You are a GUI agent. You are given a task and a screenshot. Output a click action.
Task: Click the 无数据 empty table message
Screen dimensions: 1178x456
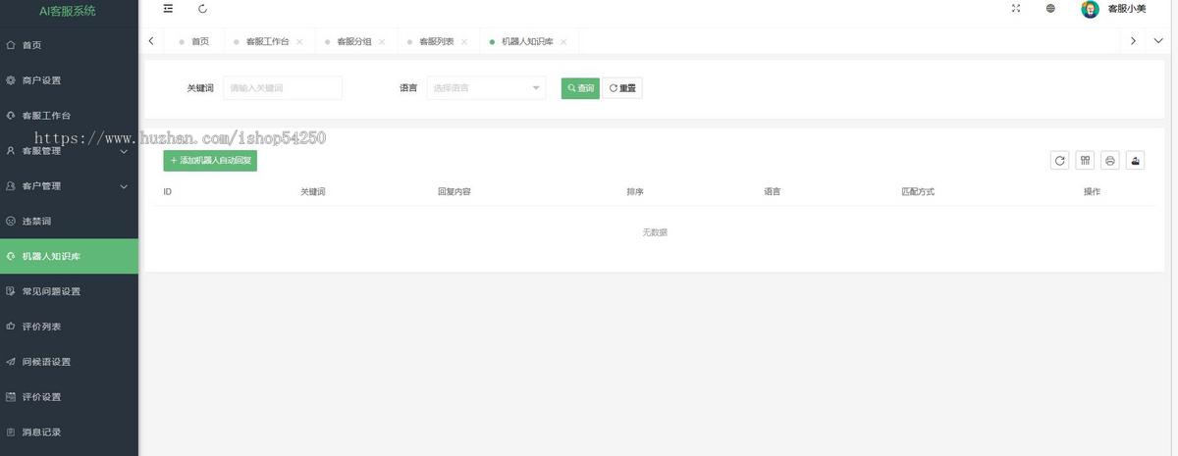[655, 232]
